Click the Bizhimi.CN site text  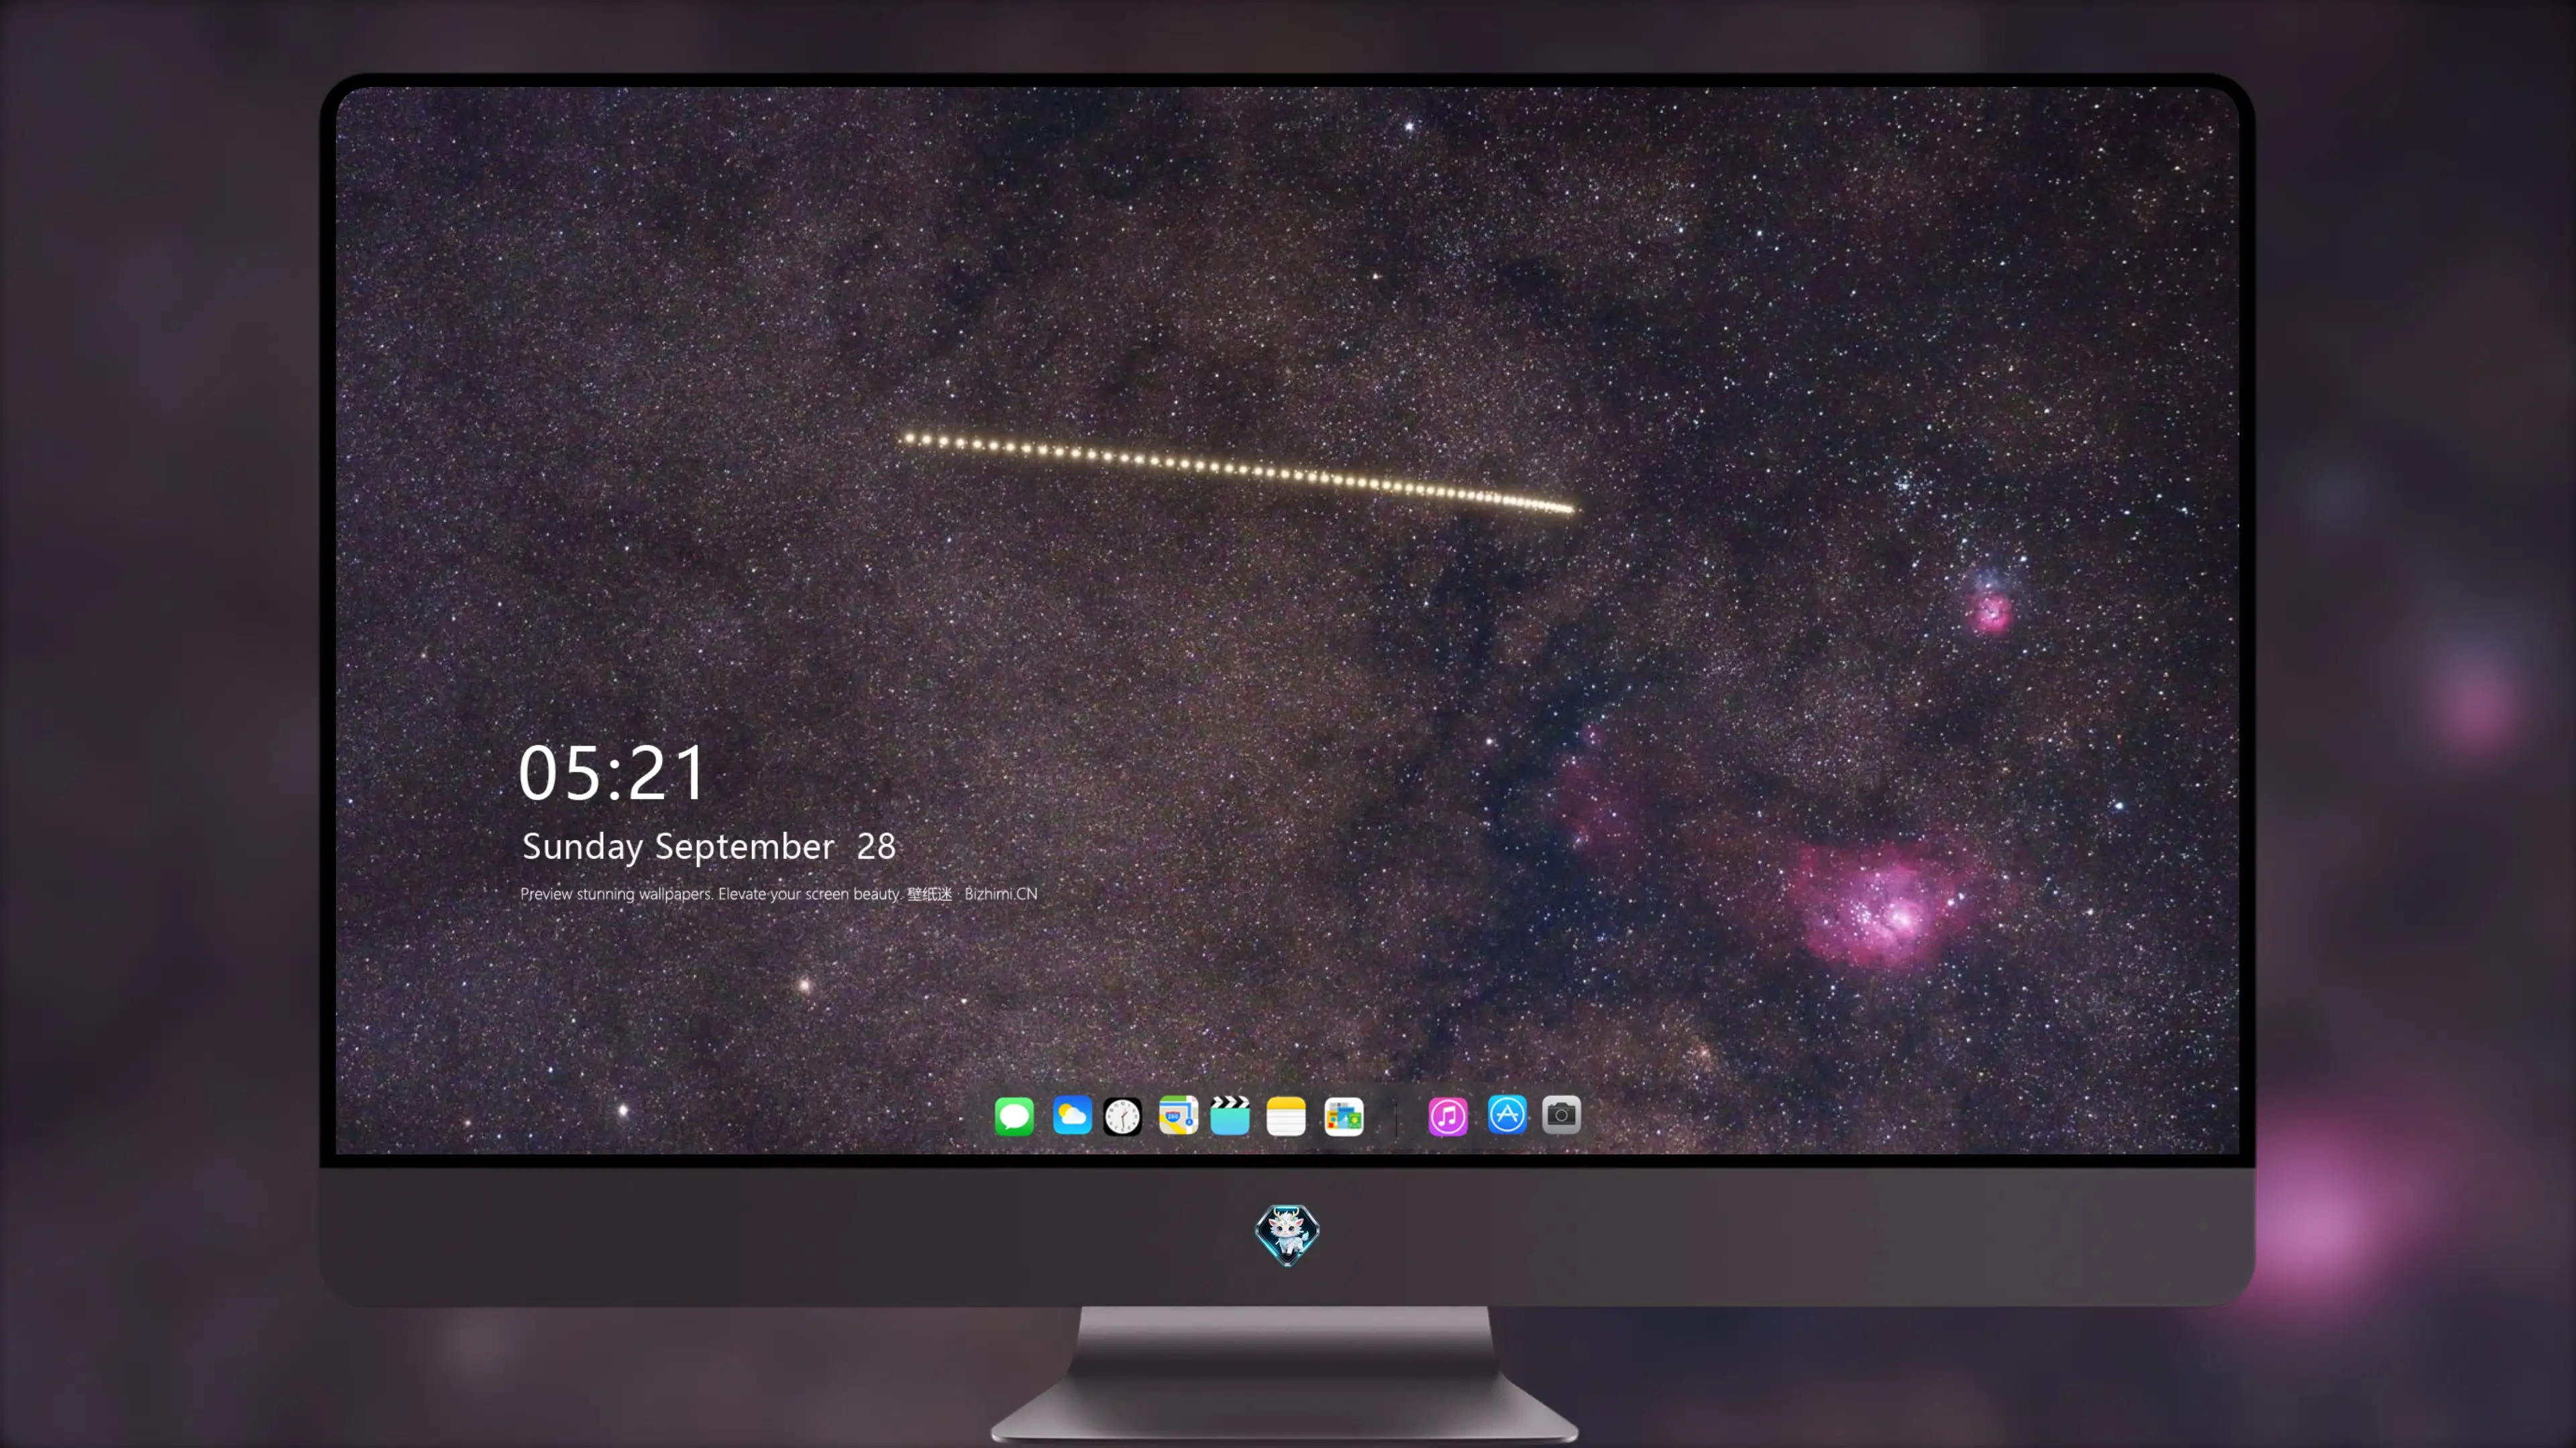(1001, 894)
